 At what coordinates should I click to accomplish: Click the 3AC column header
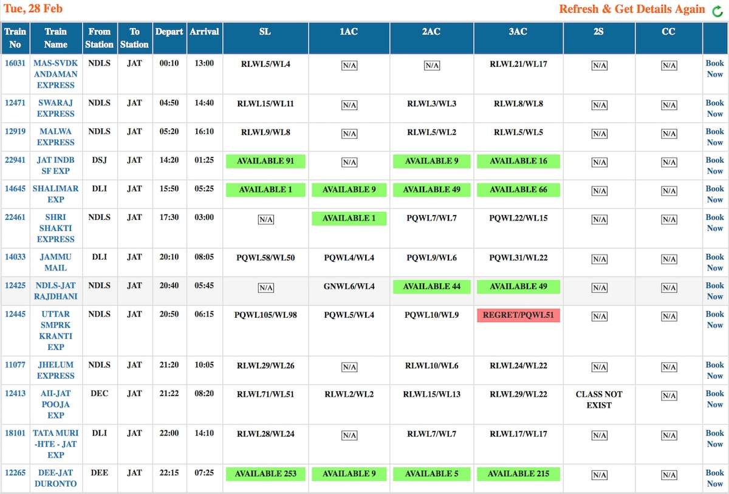(x=518, y=38)
